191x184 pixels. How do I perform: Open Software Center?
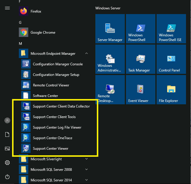[x=55, y=96]
